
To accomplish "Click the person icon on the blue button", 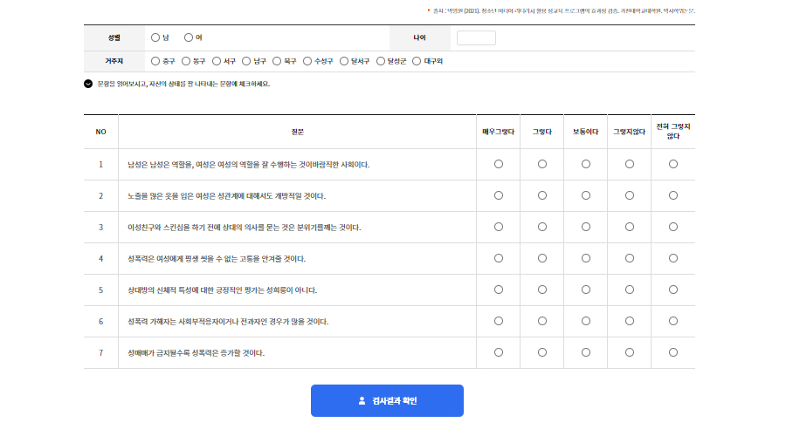I will point(362,401).
